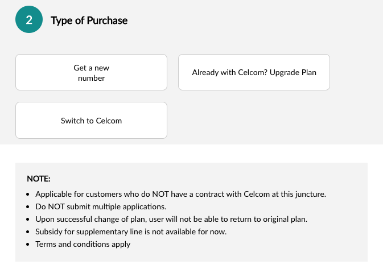Screen dimensions: 383x277
Task: Click the bullet dot before "Do NOT submit"
Action: (x=29, y=207)
